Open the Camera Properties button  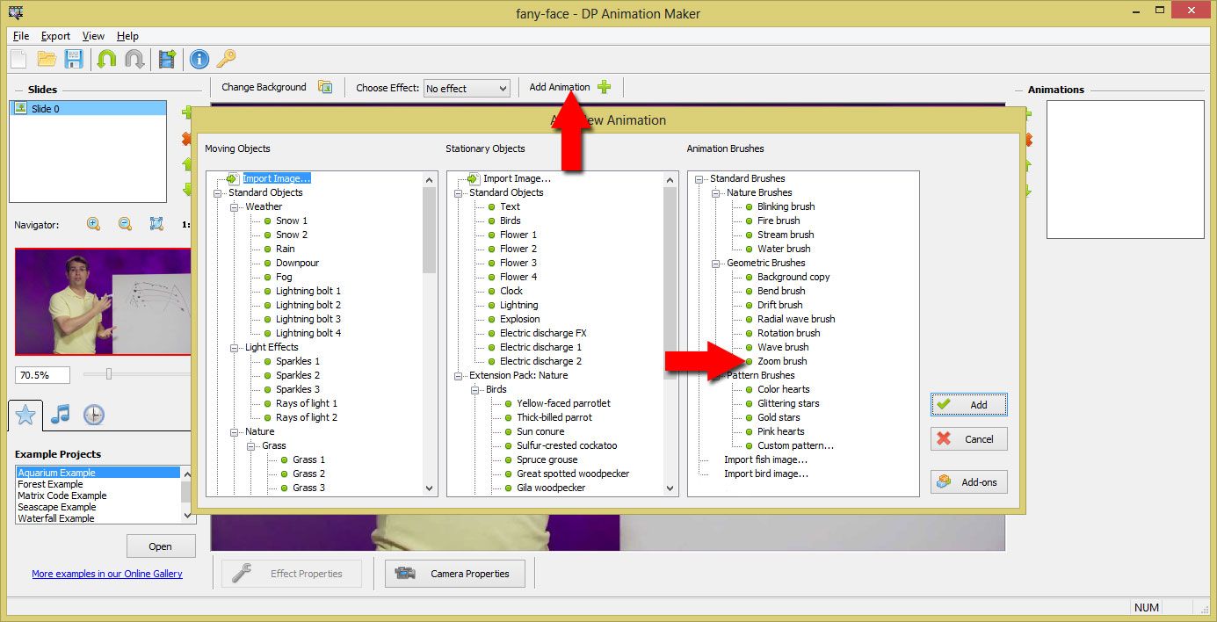(x=455, y=574)
